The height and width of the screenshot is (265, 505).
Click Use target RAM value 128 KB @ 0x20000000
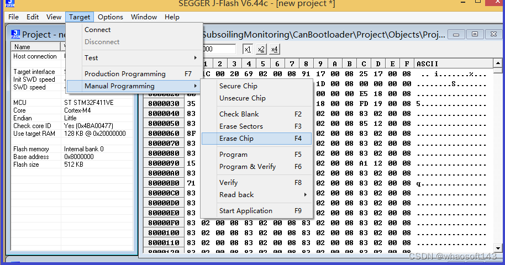coord(94,134)
